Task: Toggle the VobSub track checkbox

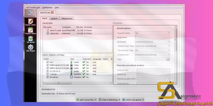Action: click(x=48, y=74)
